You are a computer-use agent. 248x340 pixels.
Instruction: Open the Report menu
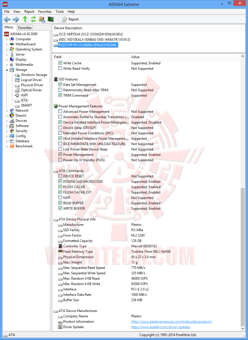29,12
